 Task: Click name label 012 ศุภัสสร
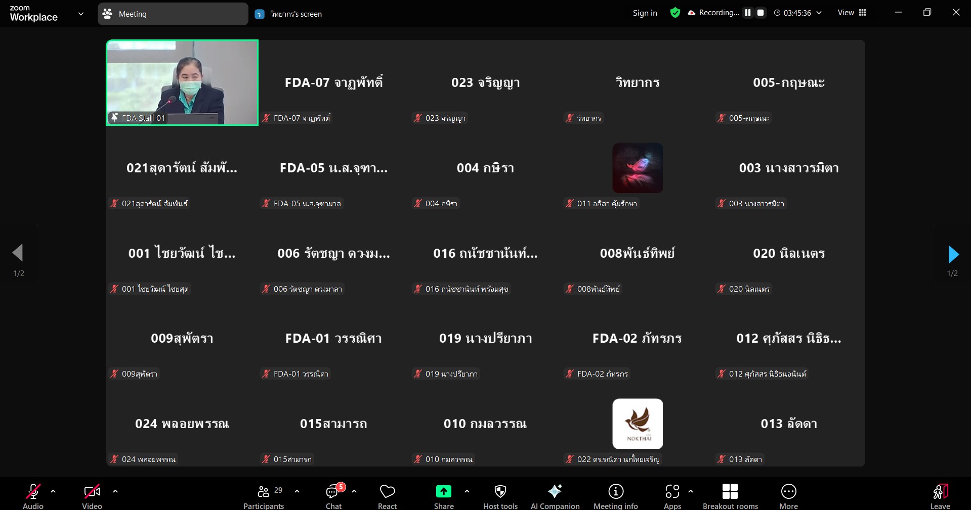tap(768, 374)
